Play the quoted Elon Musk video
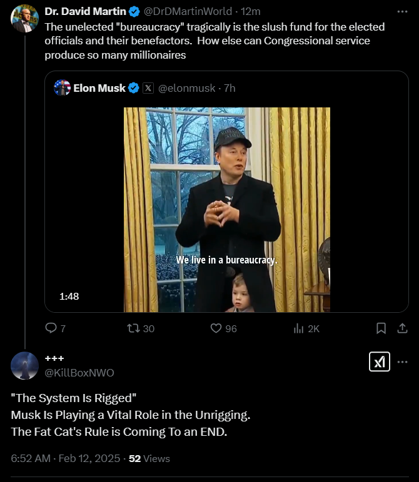Viewport: 419px width, 482px height. (x=226, y=209)
